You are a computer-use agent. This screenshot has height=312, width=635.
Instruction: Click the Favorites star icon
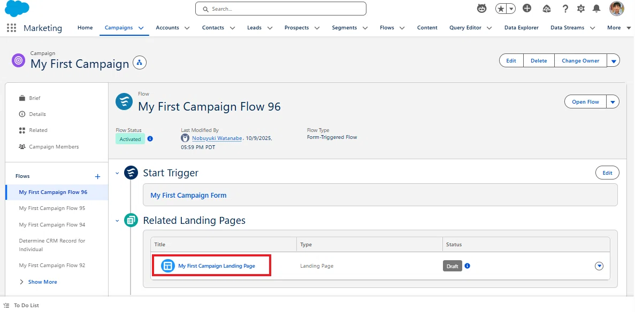[x=501, y=9]
